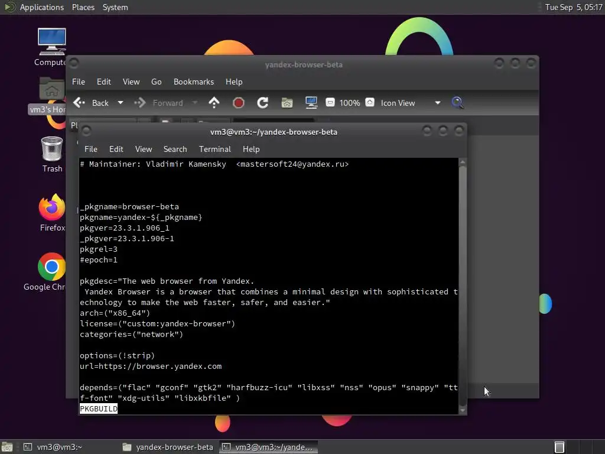Open the System panel menu
This screenshot has width=605, height=454.
tap(115, 7)
